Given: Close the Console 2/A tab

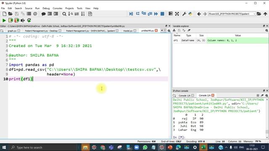Looking at the screenshot, I should click(x=213, y=95).
